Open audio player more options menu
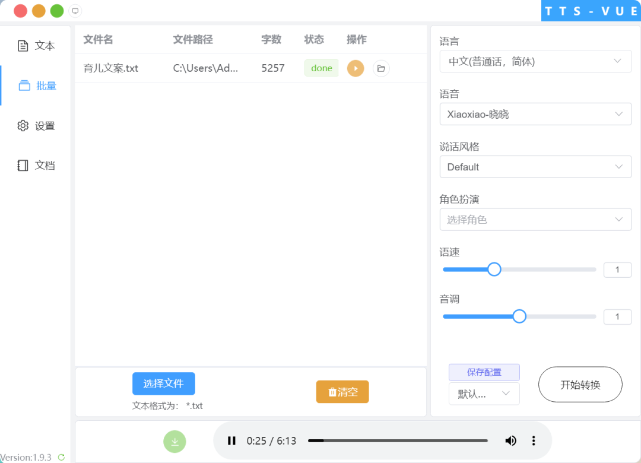The width and height of the screenshot is (641, 463). pyautogui.click(x=534, y=441)
